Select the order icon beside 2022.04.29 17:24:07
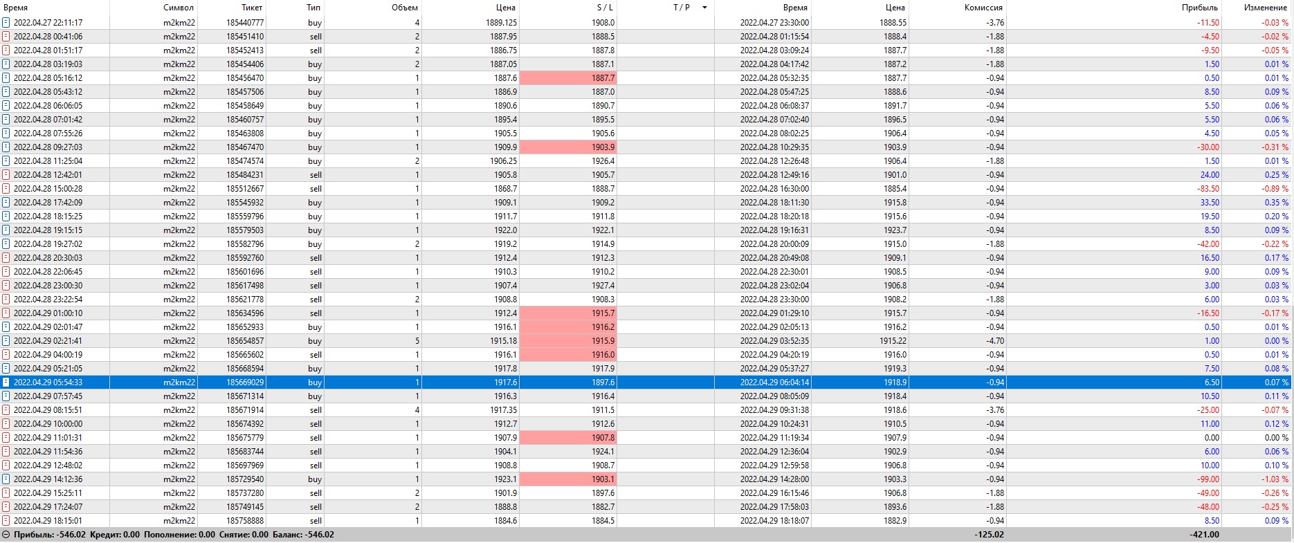 pyautogui.click(x=6, y=507)
